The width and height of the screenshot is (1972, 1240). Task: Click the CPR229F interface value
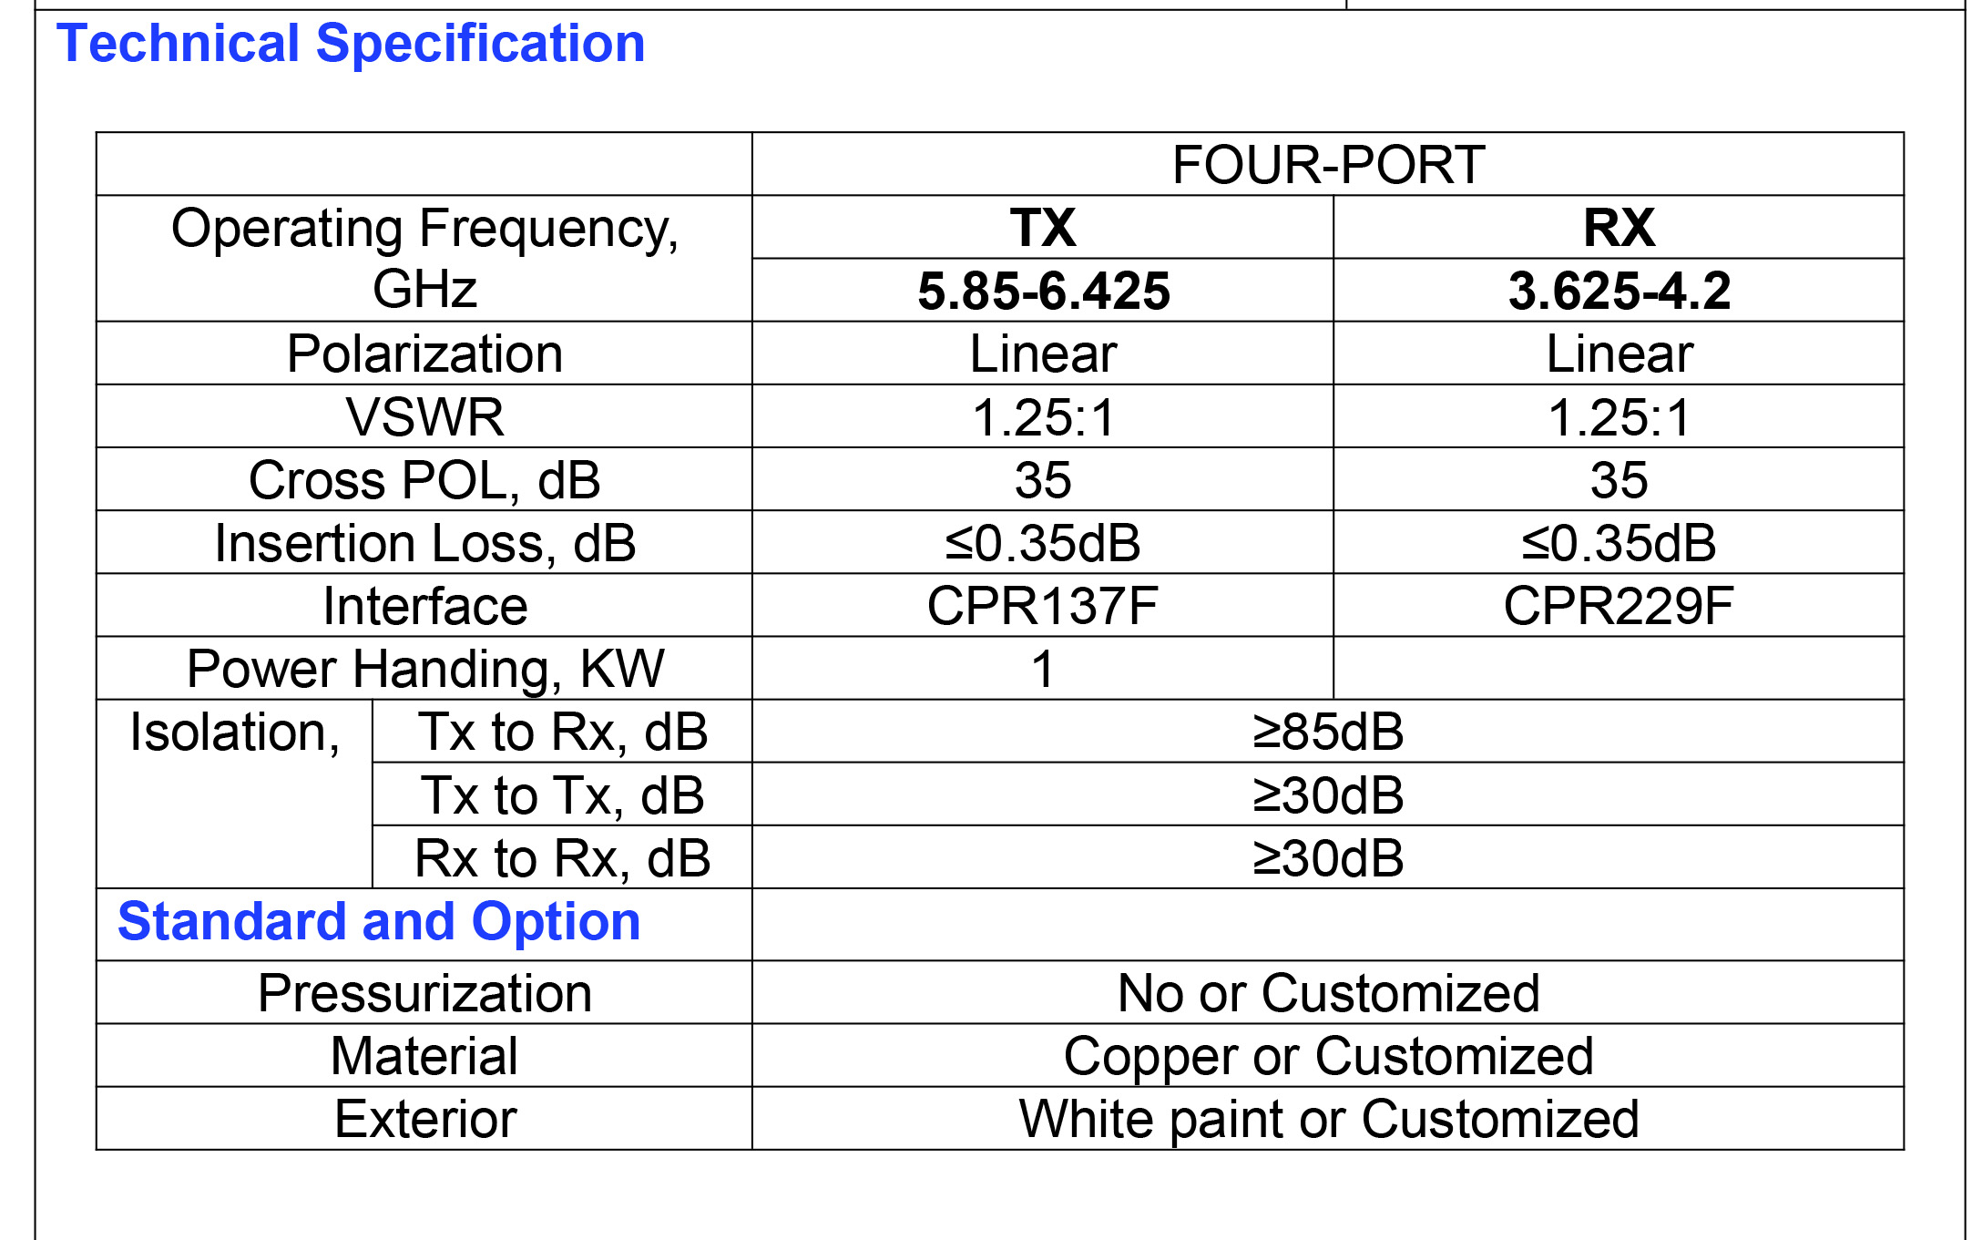1618,606
